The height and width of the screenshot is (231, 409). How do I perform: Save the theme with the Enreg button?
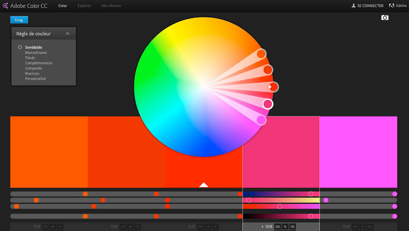pyautogui.click(x=19, y=20)
